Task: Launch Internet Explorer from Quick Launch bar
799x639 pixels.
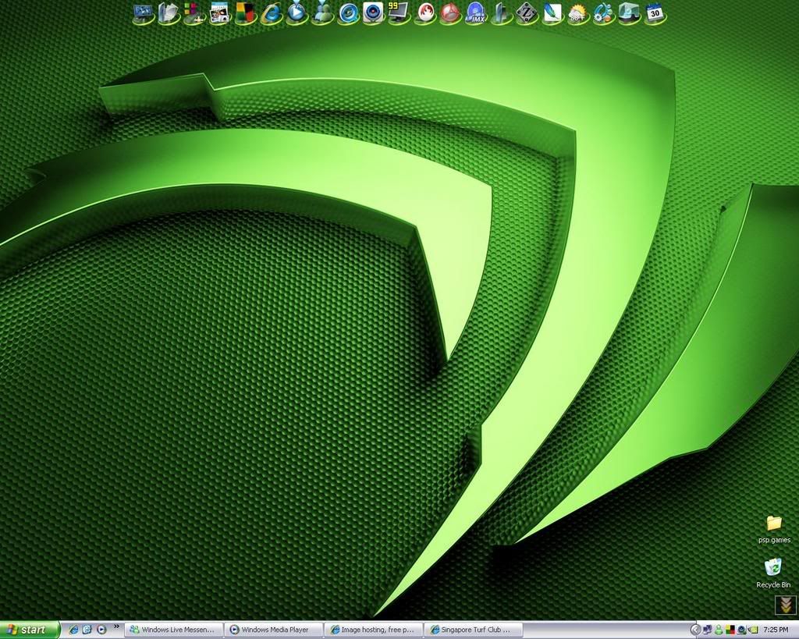Action: click(x=74, y=630)
